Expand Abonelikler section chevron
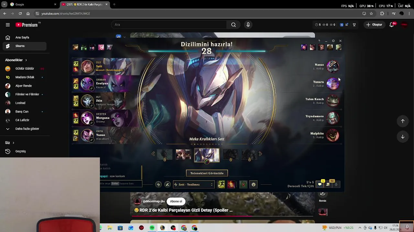The height and width of the screenshot is (232, 414). click(x=26, y=60)
